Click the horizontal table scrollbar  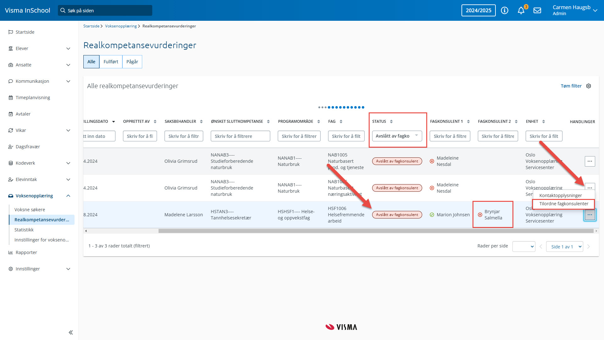[x=376, y=231]
